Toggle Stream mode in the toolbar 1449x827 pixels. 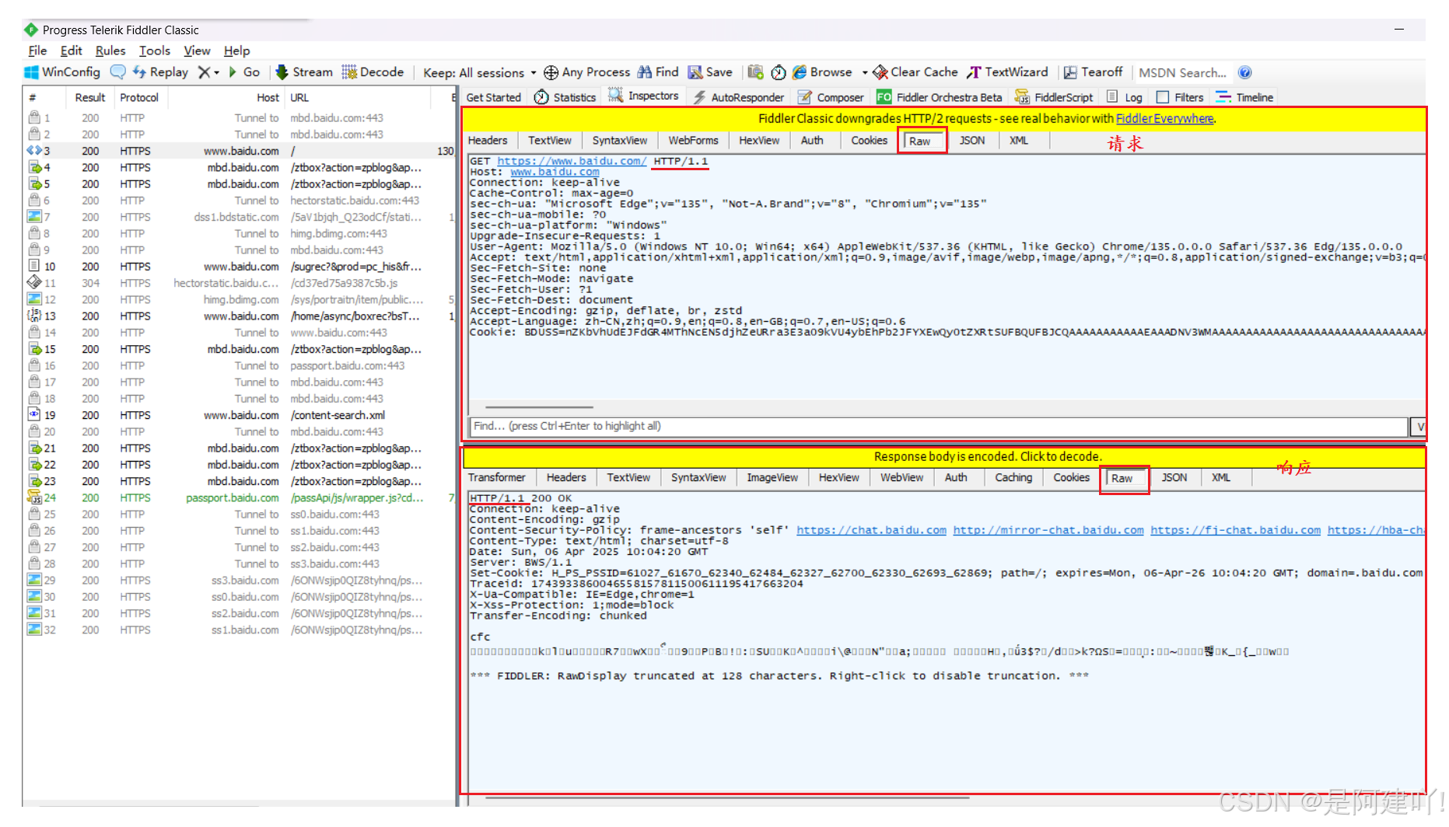pos(304,72)
